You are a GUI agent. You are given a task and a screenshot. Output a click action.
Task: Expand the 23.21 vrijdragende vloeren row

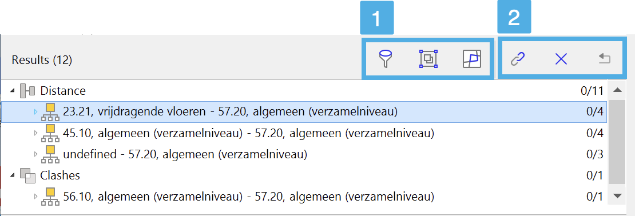click(x=35, y=111)
